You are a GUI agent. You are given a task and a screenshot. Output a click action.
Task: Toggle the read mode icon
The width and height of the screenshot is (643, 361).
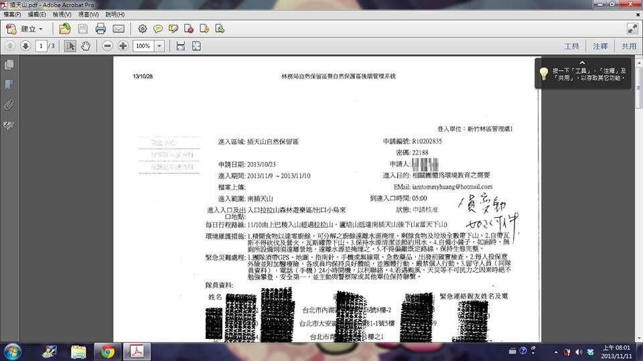pos(632,29)
